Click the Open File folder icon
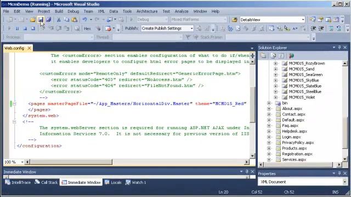 click(x=33, y=20)
